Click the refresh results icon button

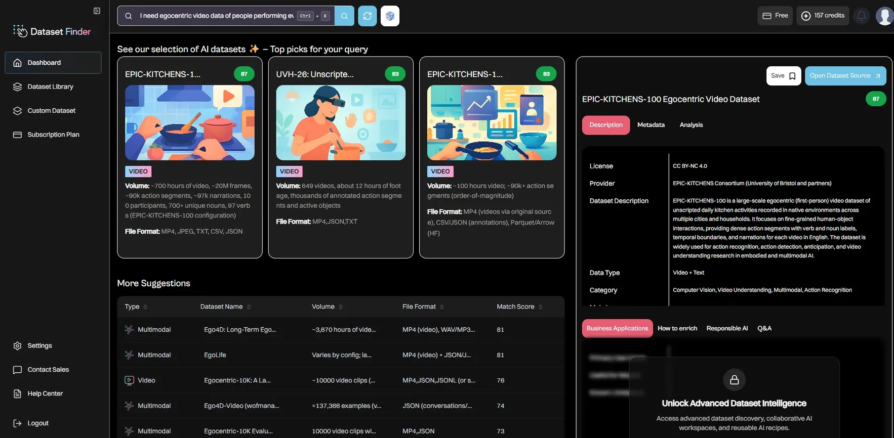(368, 16)
